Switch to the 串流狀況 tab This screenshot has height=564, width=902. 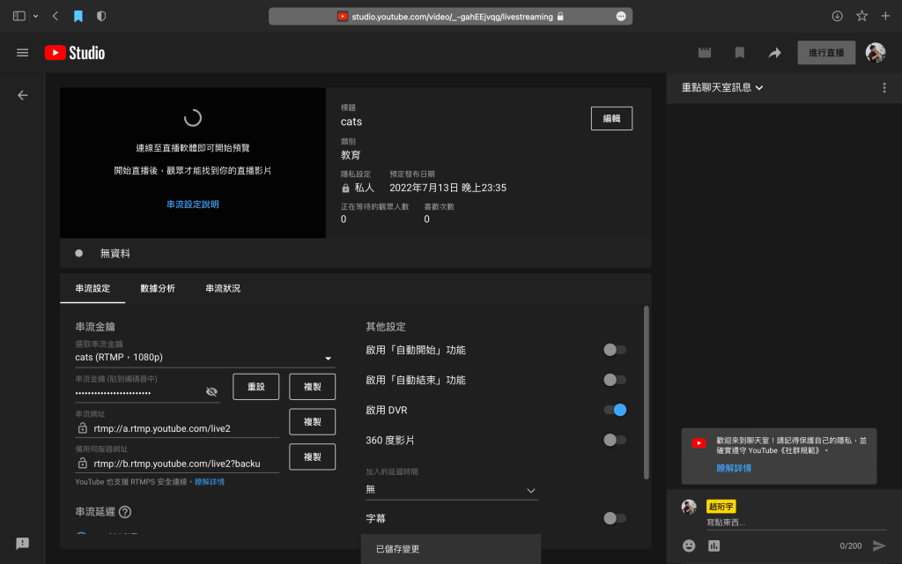(x=223, y=288)
